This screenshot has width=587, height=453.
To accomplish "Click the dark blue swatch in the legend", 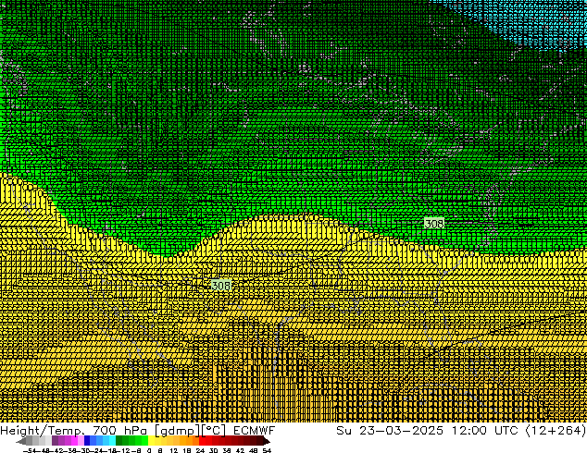I will tap(87, 441).
